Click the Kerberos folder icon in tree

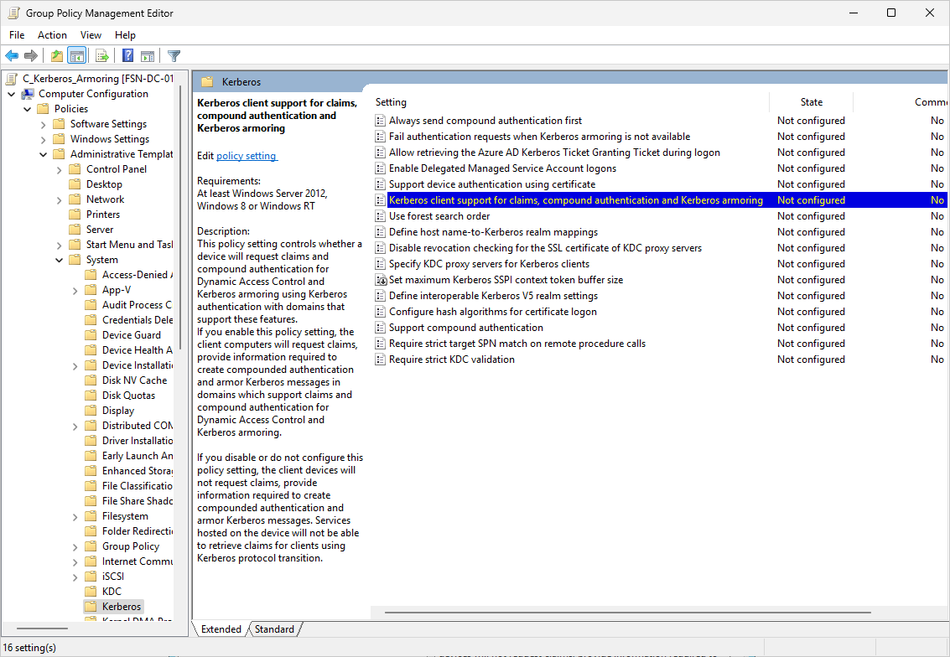91,606
